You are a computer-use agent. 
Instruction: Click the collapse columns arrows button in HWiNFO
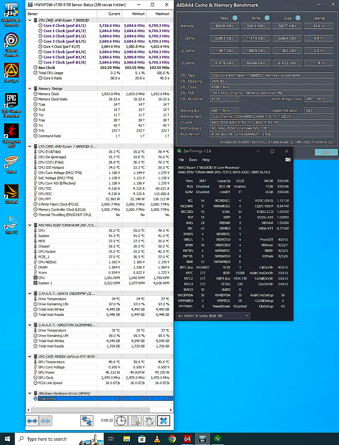(45, 421)
